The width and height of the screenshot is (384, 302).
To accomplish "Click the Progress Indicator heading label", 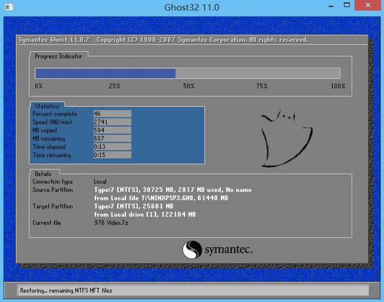I will click(x=59, y=56).
